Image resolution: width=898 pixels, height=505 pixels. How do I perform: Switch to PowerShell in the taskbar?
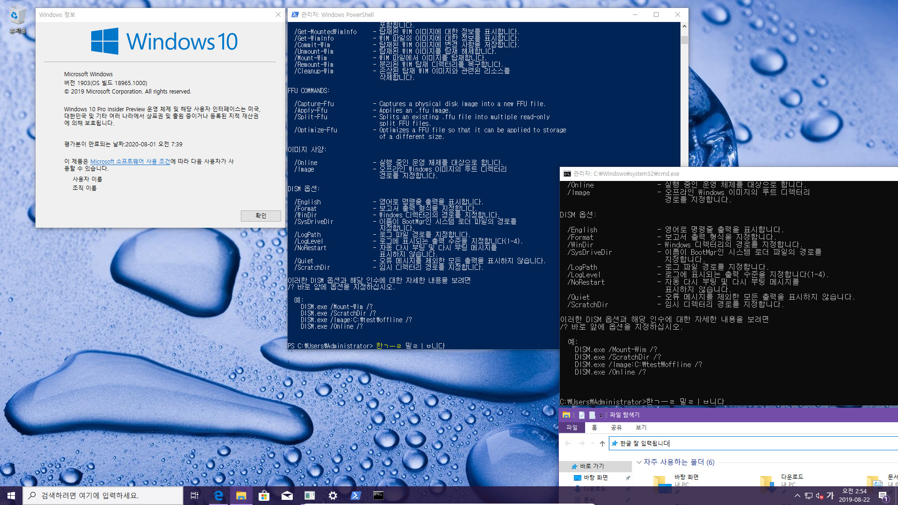355,496
